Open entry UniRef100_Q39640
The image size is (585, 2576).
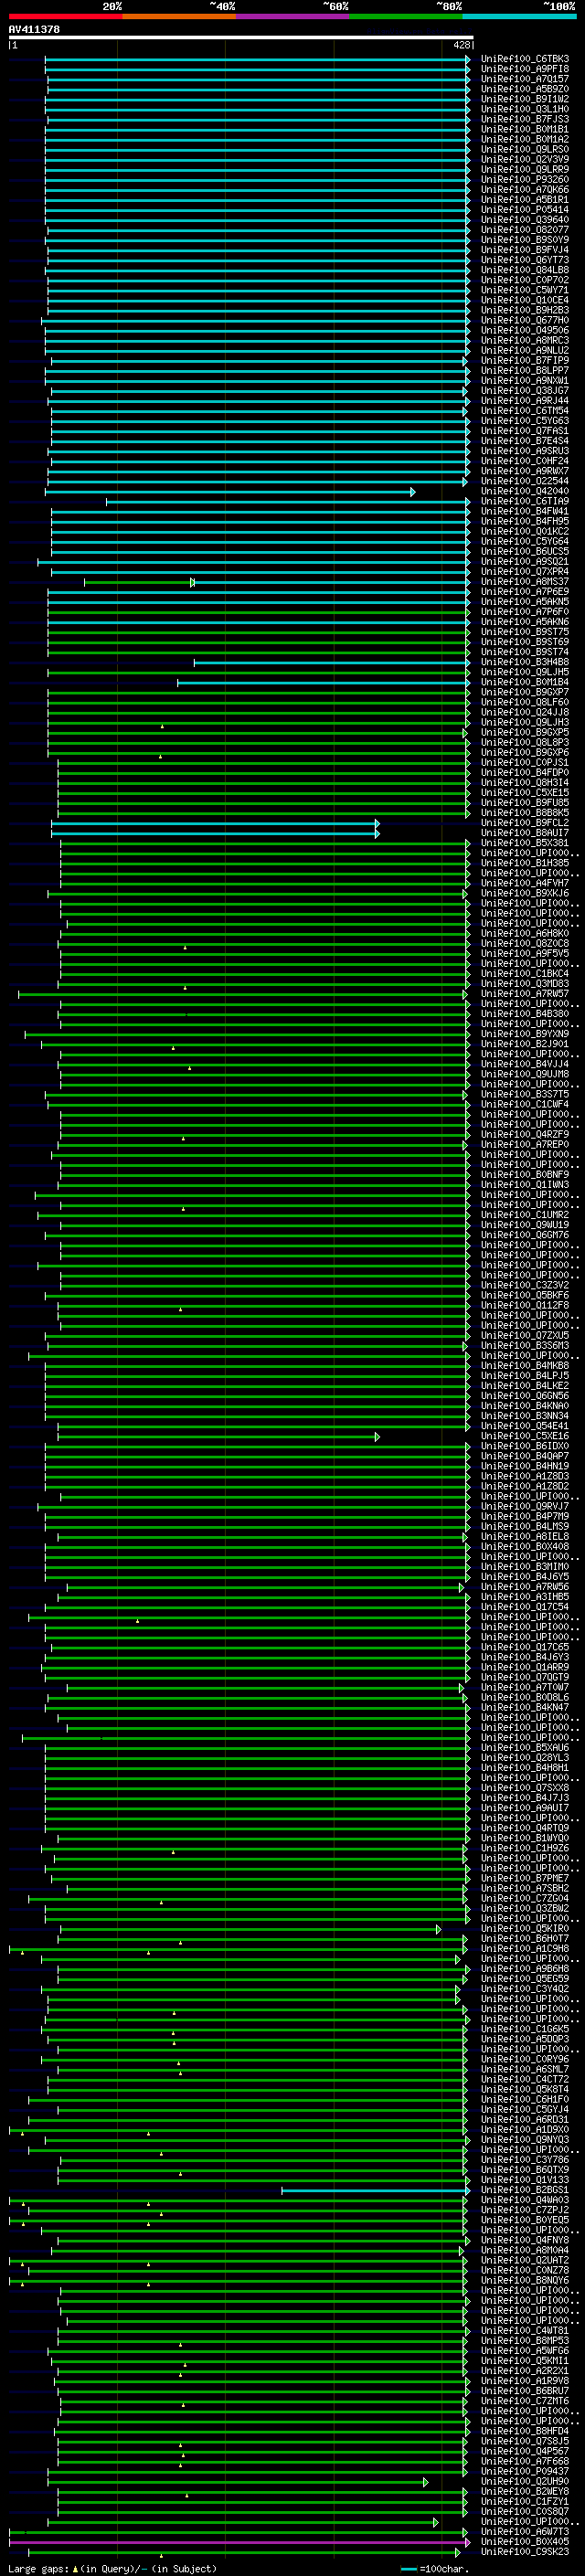pos(525,220)
